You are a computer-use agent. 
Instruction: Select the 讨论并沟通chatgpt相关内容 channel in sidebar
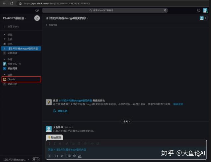[x=21, y=49]
